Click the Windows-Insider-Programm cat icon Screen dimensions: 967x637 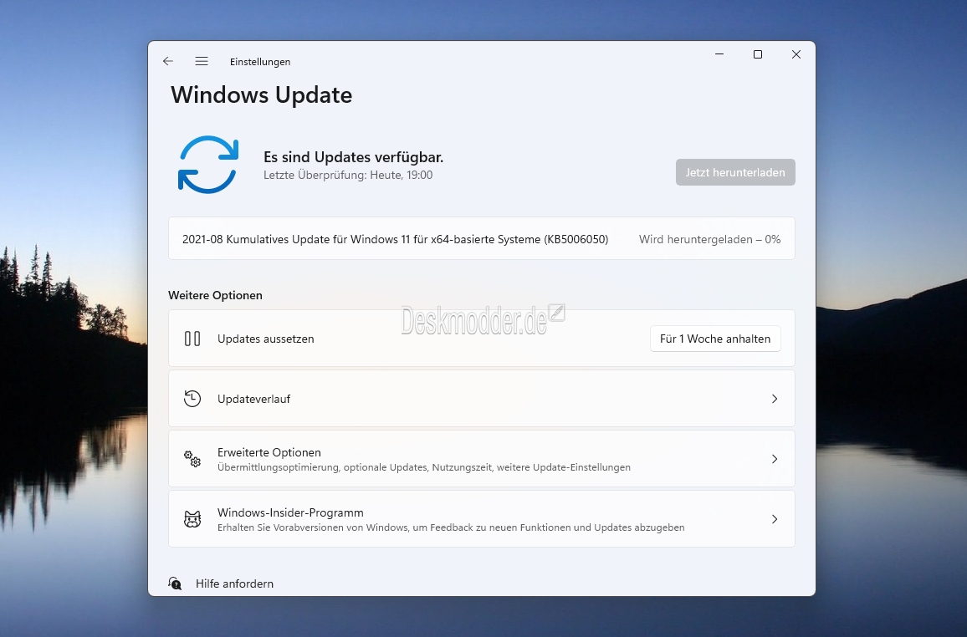[192, 519]
